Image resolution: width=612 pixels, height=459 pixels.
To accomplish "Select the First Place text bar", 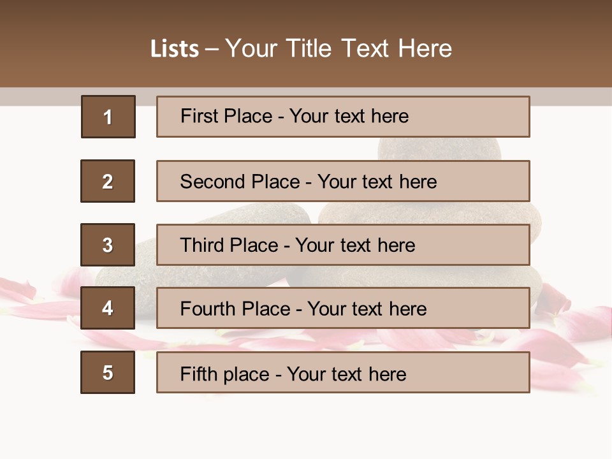I will click(x=343, y=117).
